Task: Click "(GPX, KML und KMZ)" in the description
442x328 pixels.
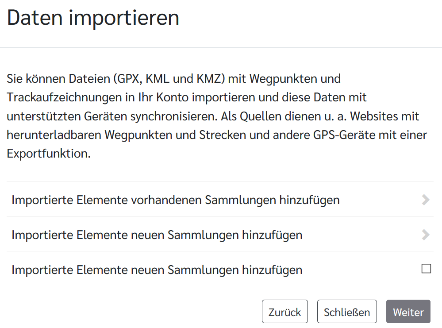Action: [170, 79]
